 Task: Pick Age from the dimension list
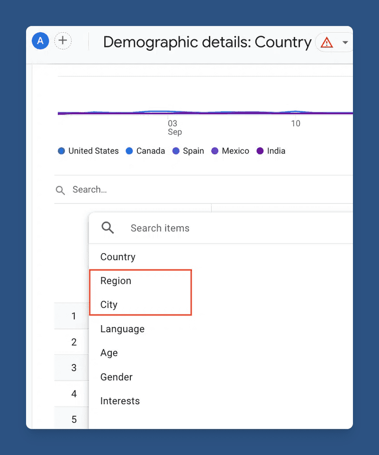click(x=109, y=353)
